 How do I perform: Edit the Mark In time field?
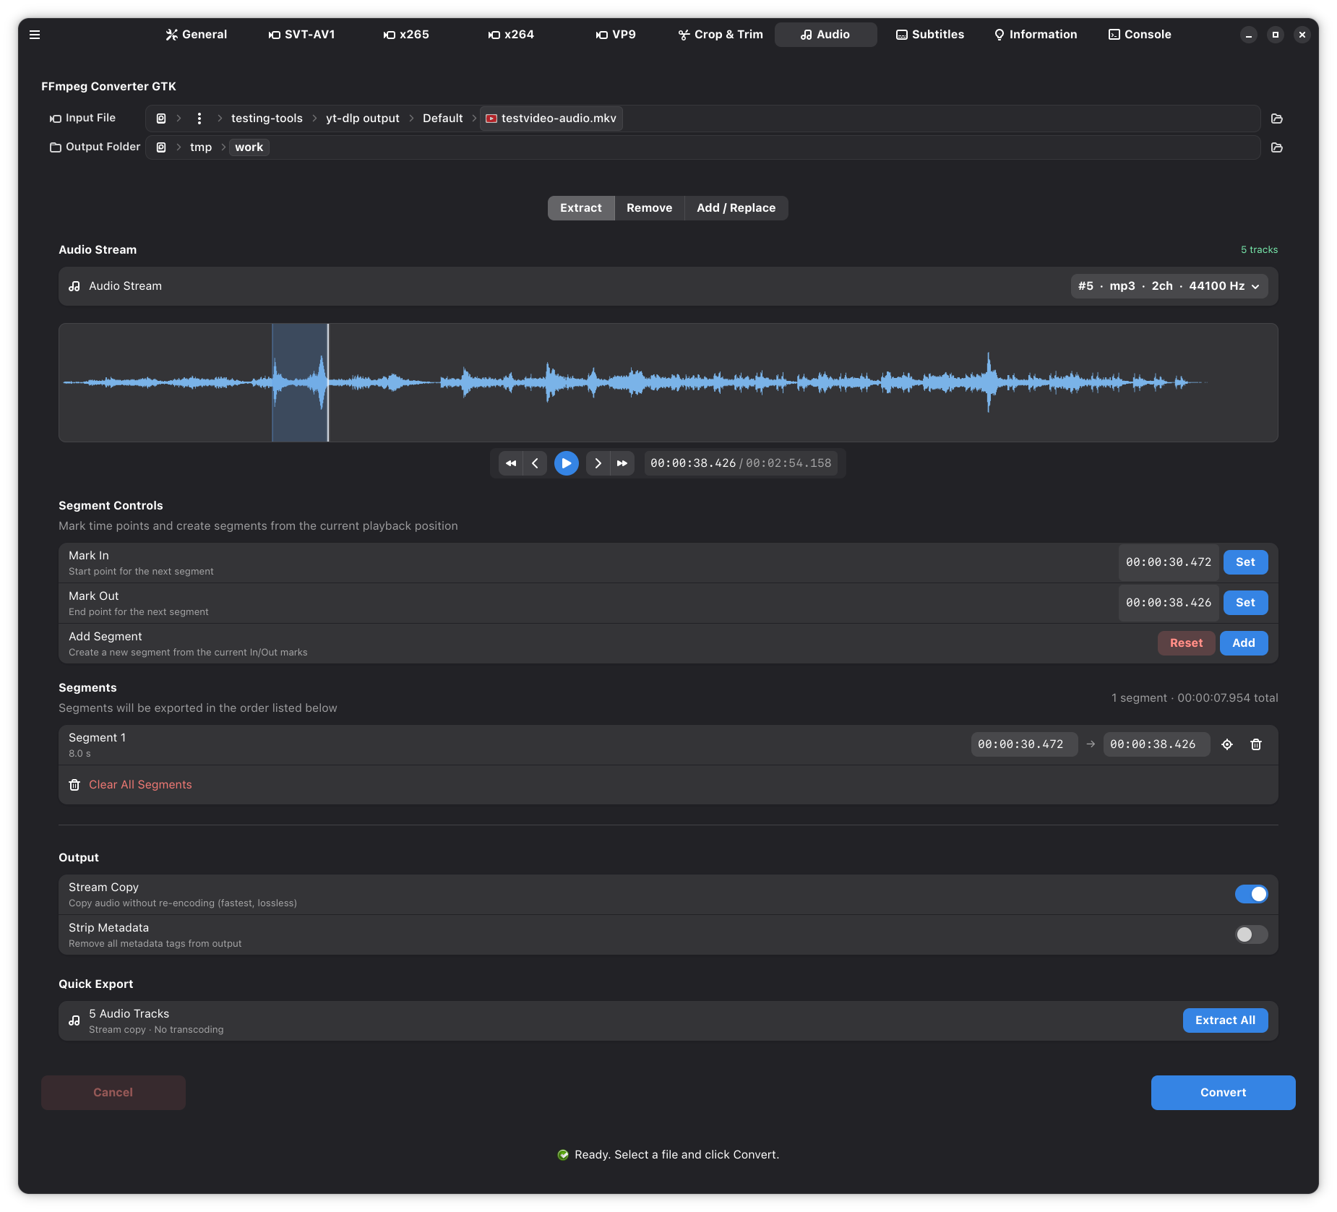(1169, 562)
